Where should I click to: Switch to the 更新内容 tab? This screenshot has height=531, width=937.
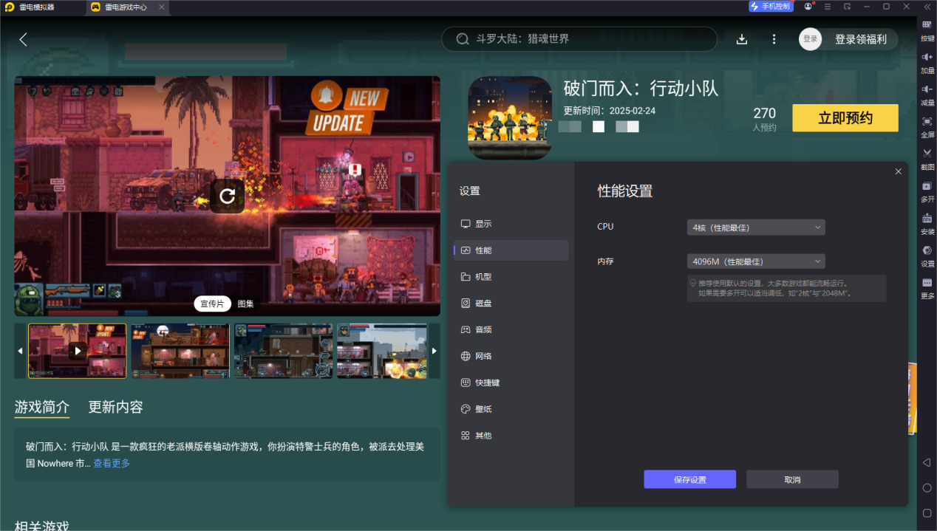click(116, 407)
